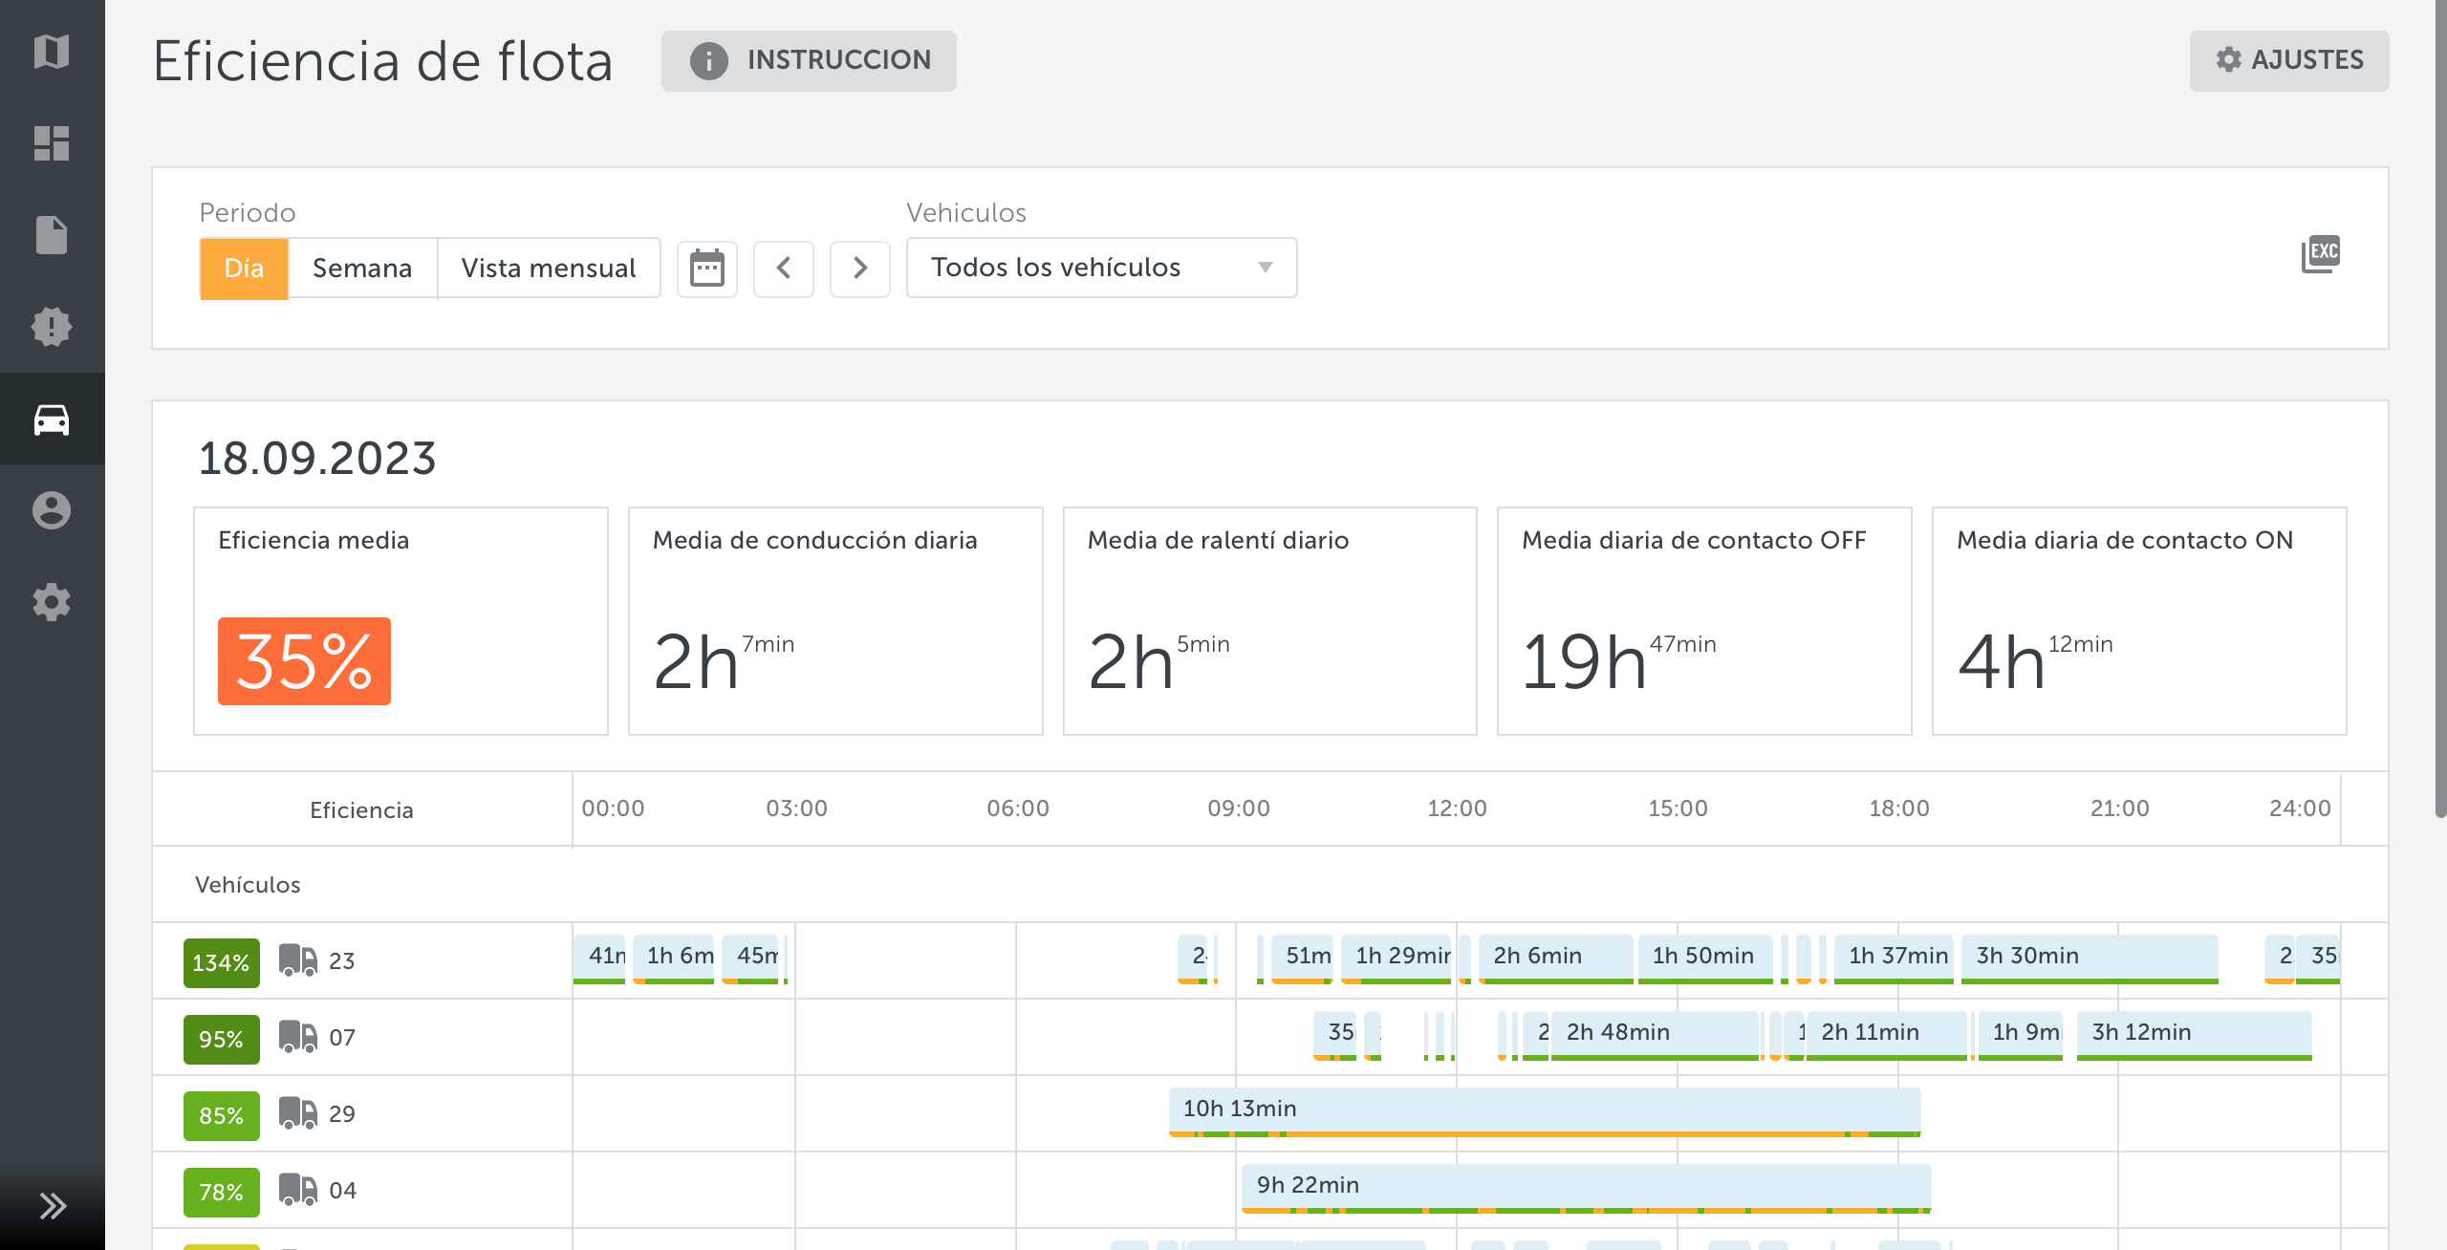Click the 12:00 time axis label

pyautogui.click(x=1457, y=808)
